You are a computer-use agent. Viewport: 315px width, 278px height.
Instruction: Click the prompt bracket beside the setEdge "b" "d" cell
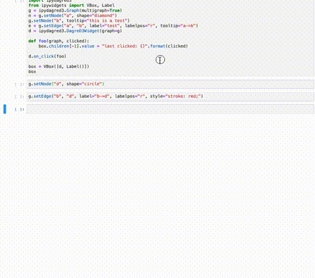(19, 97)
